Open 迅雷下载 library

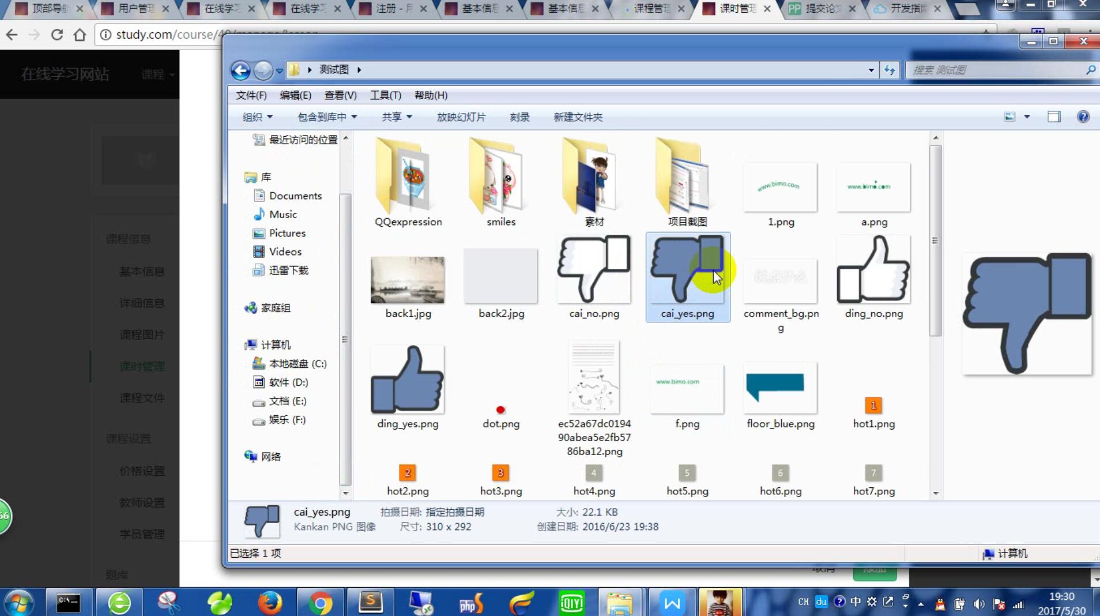click(281, 270)
